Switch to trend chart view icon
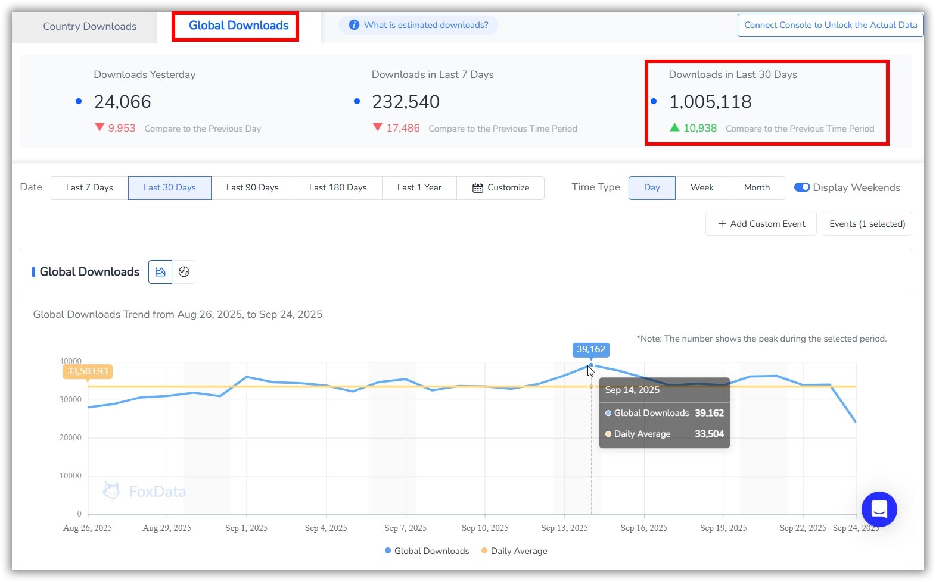 160,272
